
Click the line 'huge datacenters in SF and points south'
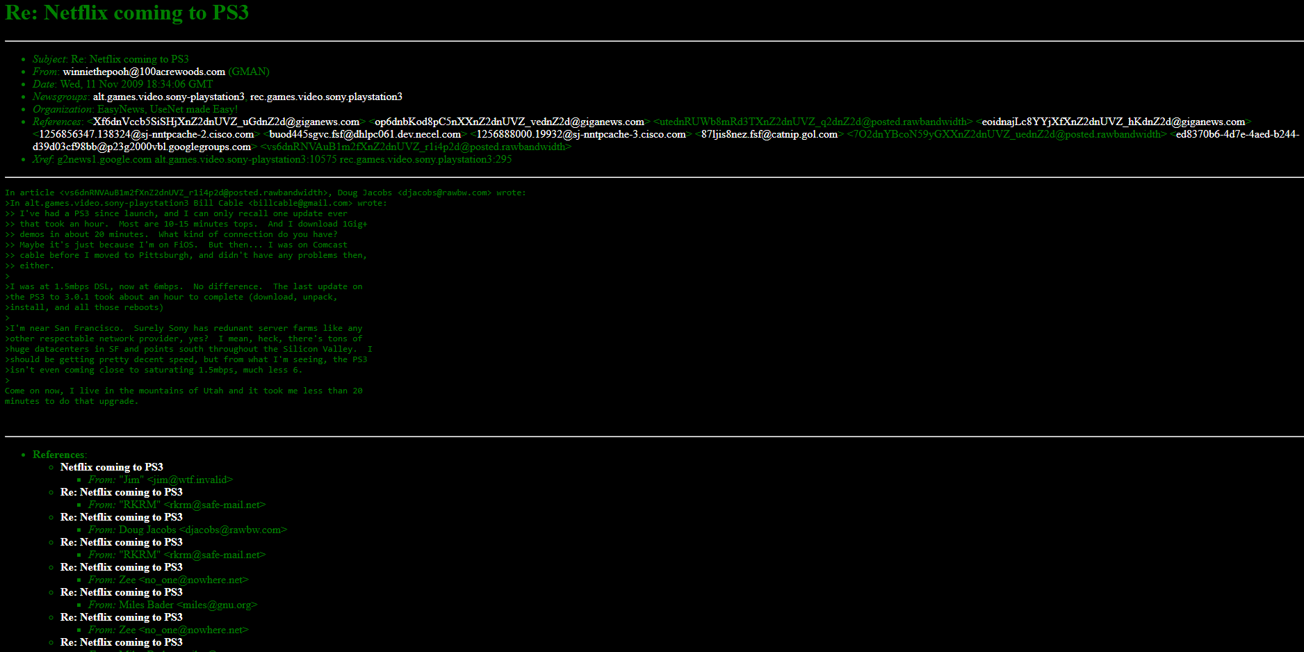coord(188,349)
